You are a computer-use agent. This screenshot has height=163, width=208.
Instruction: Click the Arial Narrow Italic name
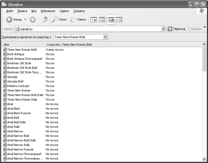pyautogui.click(x=19, y=145)
